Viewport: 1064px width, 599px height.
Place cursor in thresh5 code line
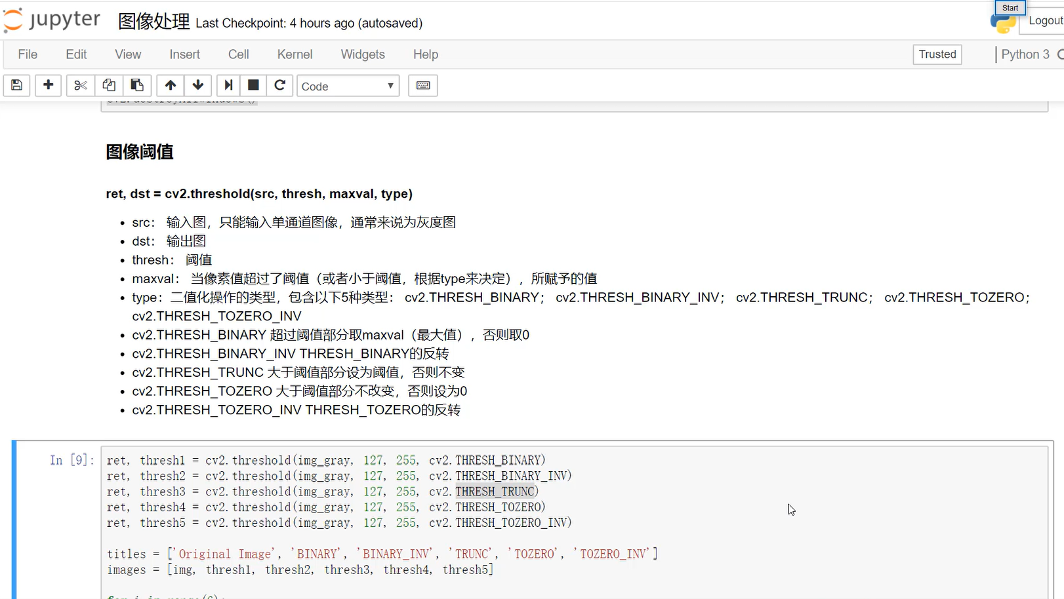339,523
